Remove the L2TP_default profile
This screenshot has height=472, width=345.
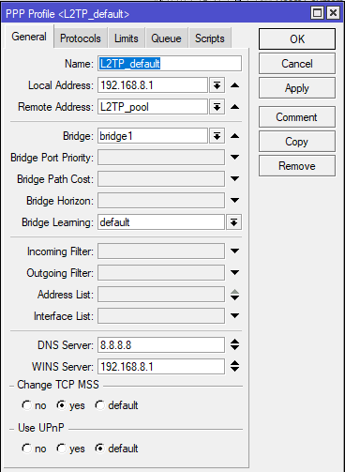click(297, 166)
